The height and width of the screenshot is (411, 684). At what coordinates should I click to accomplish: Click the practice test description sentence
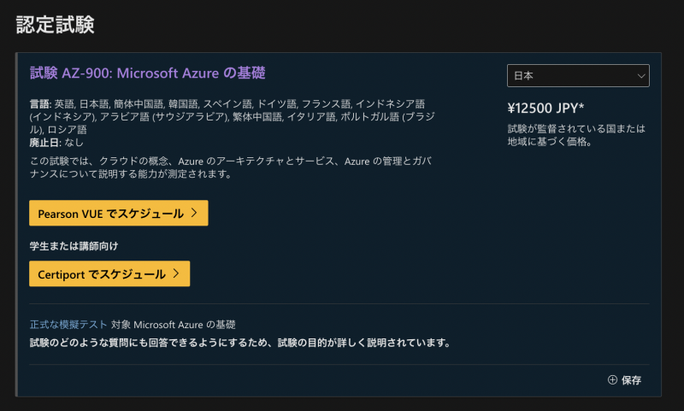click(x=239, y=343)
